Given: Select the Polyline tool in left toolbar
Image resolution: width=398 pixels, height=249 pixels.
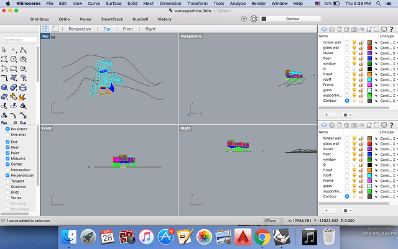Looking at the screenshot, I should pyautogui.click(x=23, y=50).
